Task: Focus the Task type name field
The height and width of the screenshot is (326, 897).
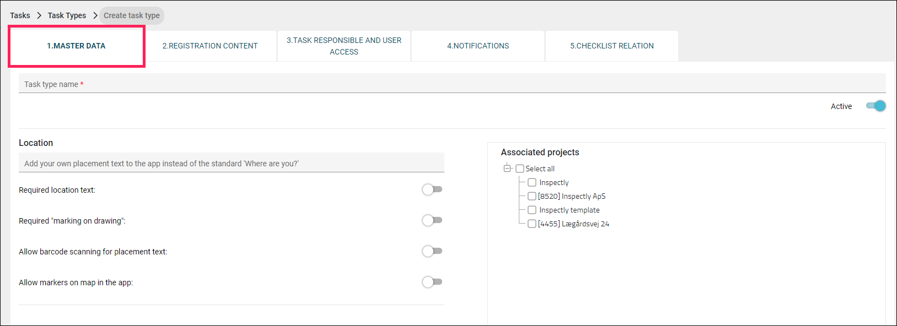Action: 452,84
